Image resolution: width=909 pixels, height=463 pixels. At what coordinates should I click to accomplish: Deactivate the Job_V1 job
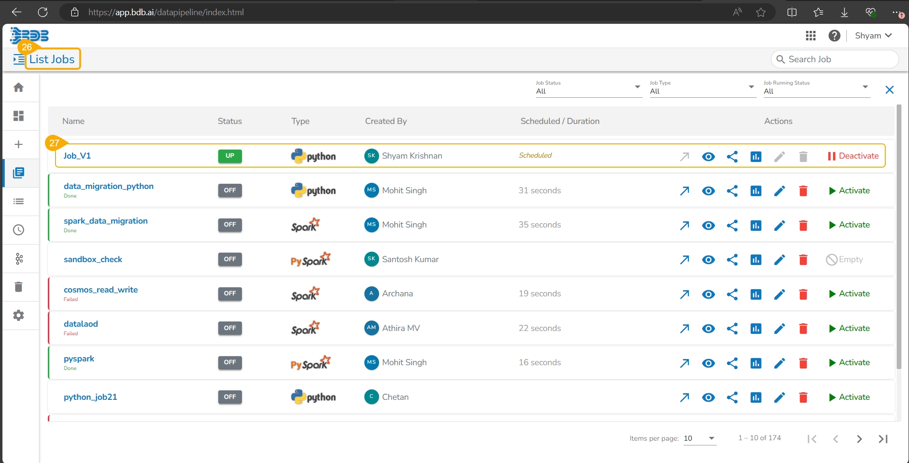853,156
